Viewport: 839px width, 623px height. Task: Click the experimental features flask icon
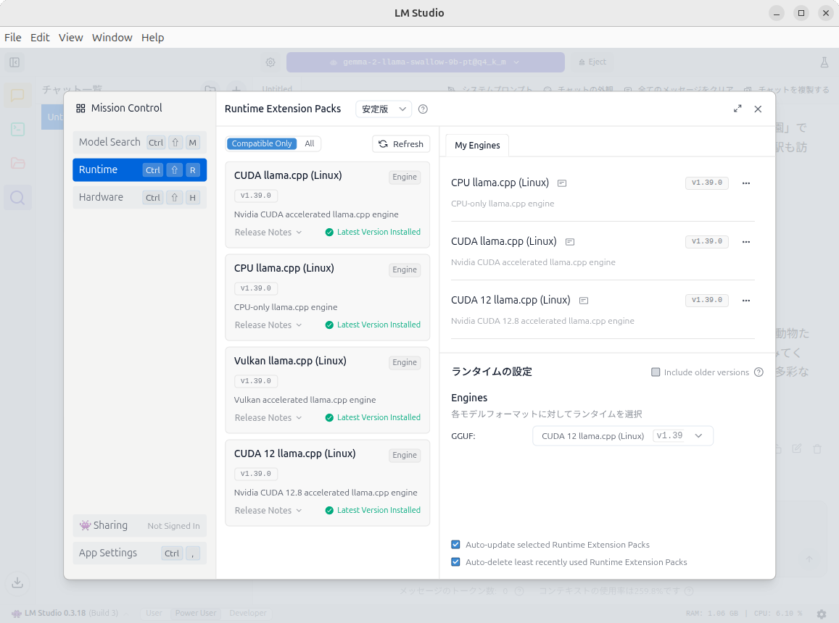[x=824, y=63]
